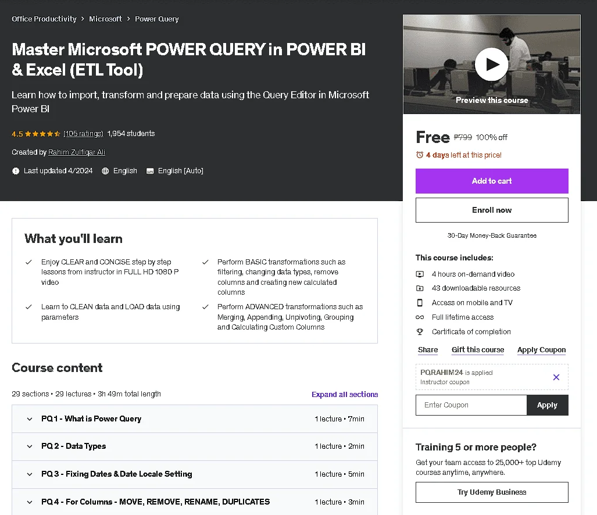Click the globe language icon
Viewport: 597px width, 515px height.
point(105,171)
